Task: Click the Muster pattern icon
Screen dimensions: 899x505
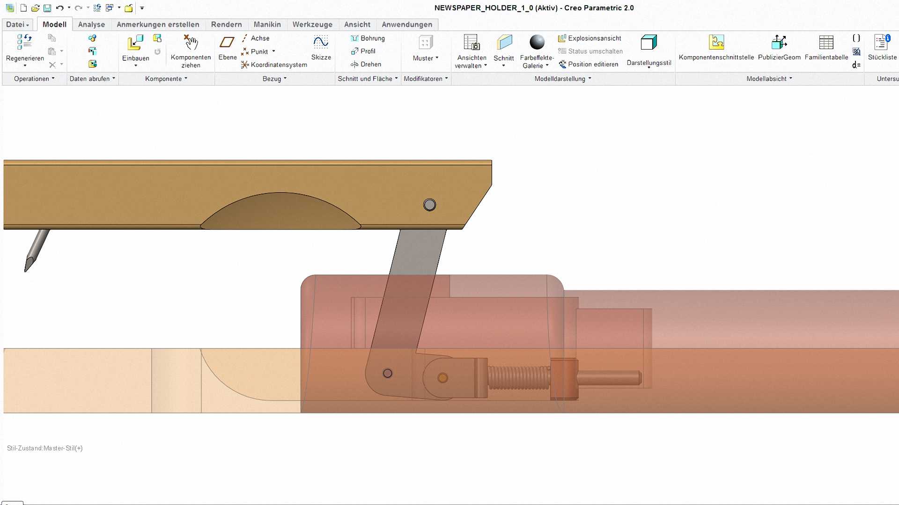Action: tap(426, 43)
